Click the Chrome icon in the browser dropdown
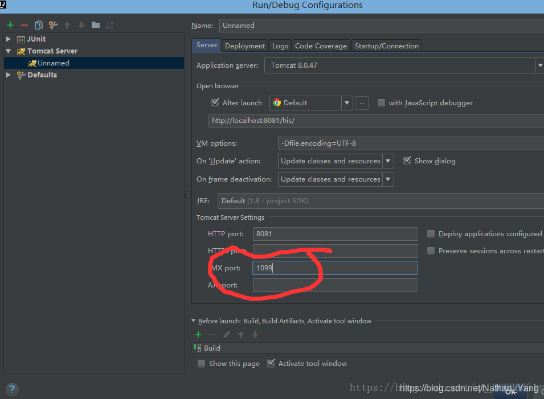 click(277, 102)
